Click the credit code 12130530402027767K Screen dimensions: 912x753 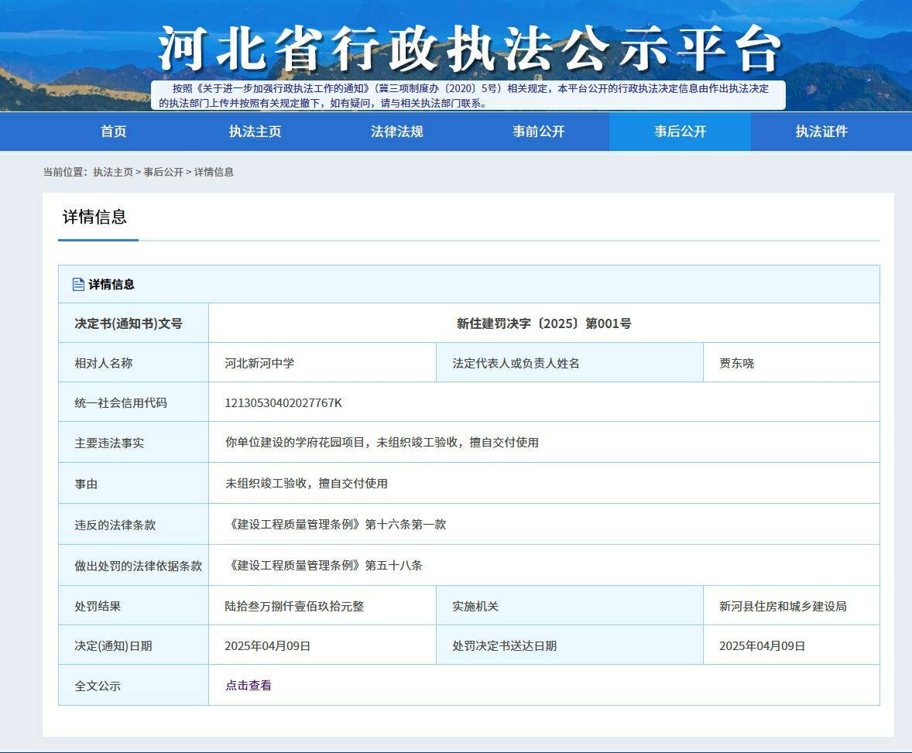[x=283, y=402]
